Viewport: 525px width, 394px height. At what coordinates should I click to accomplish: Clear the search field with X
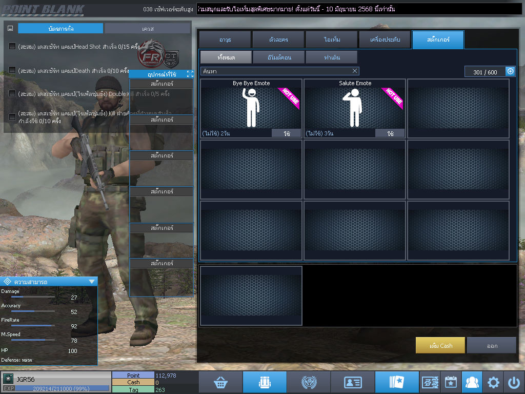tap(355, 71)
